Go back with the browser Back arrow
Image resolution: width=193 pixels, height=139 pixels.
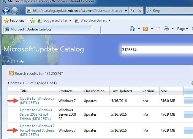6,11
